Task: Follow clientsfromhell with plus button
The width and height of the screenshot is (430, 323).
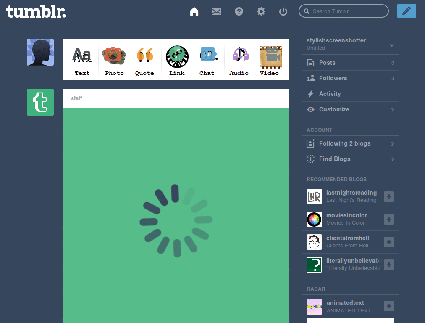Action: (389, 242)
